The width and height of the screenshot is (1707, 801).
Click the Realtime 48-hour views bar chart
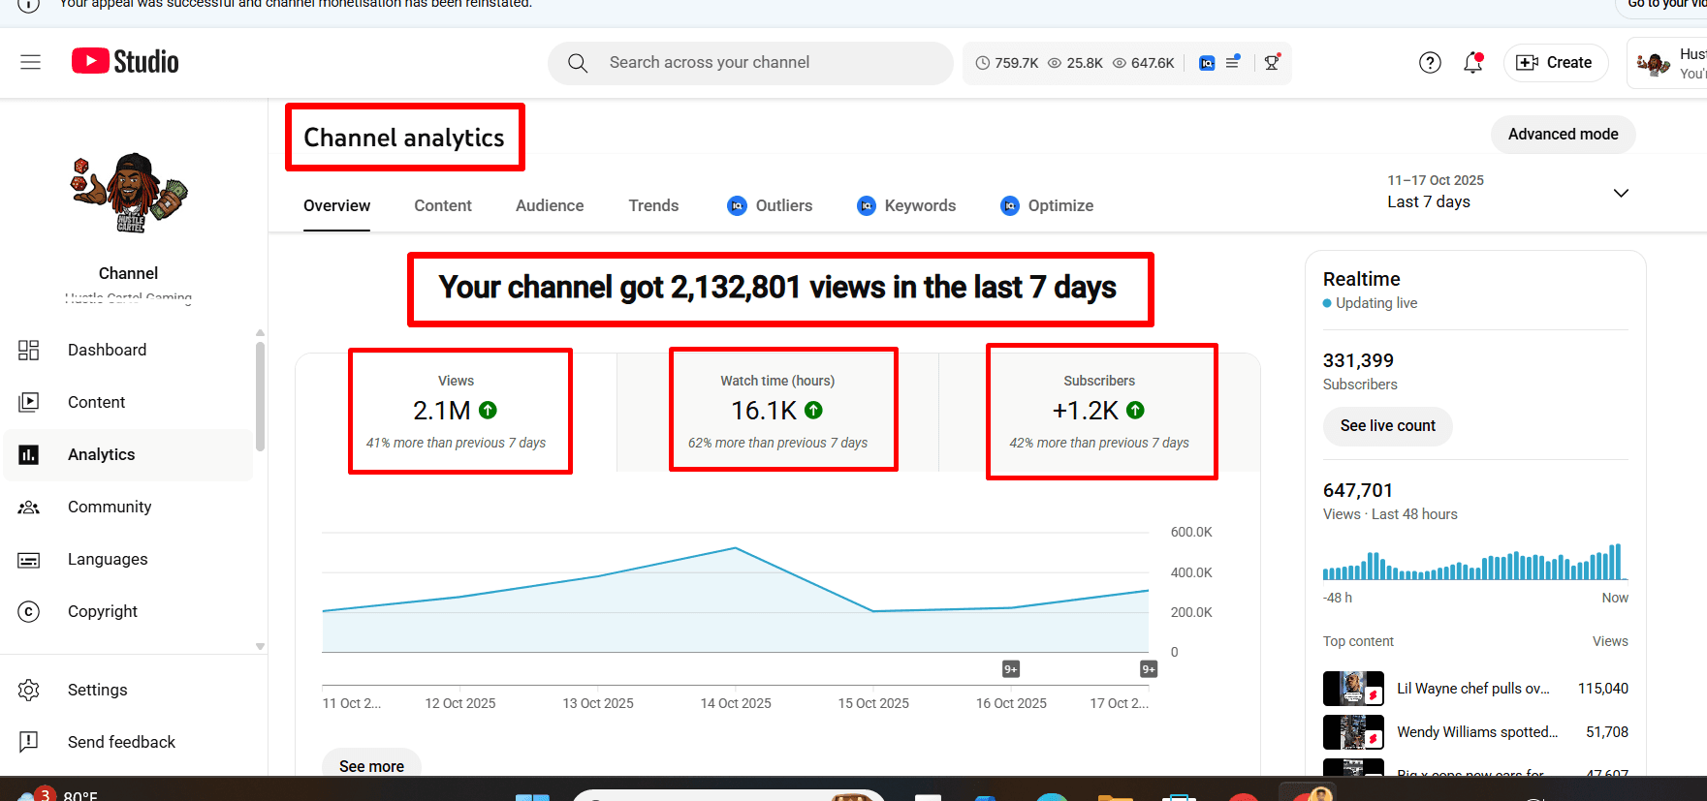pos(1474,562)
